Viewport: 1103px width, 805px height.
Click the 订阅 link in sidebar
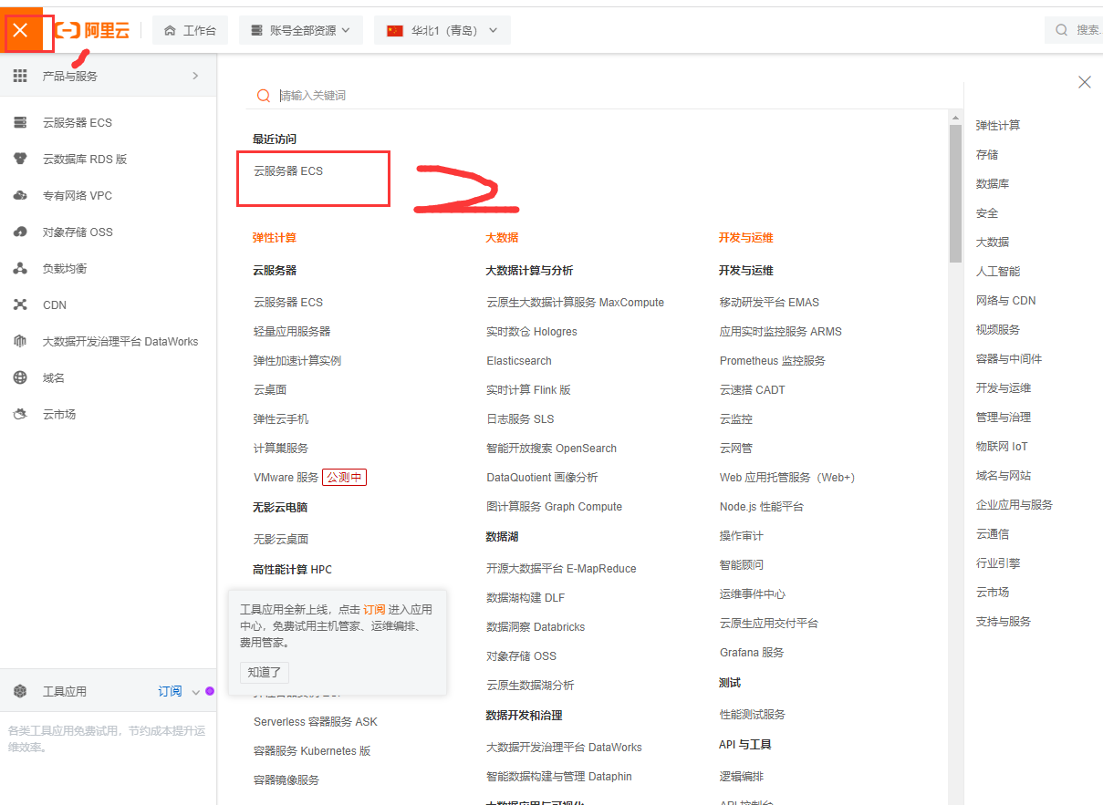click(x=170, y=691)
